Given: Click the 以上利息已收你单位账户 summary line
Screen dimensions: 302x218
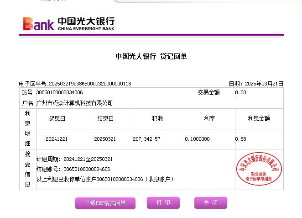Looking at the screenshot, I should click(105, 179).
